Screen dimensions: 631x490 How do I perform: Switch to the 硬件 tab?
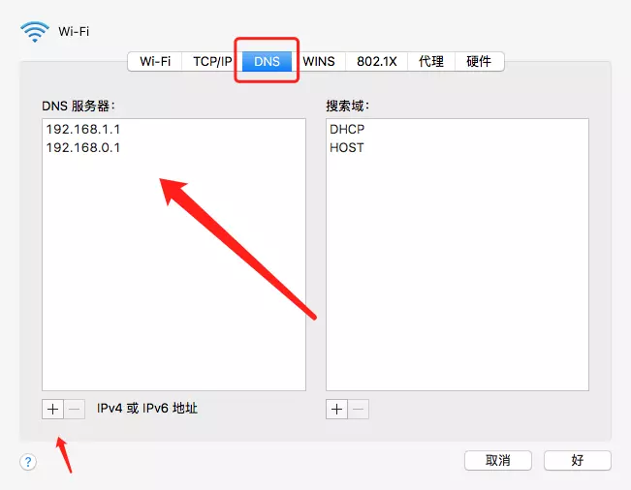tap(479, 62)
